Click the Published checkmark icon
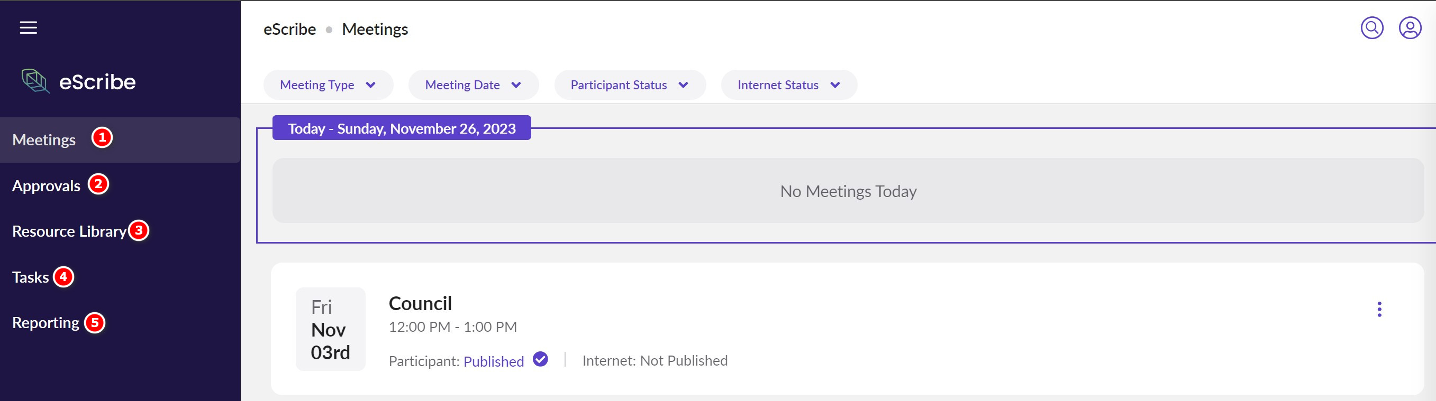The height and width of the screenshot is (401, 1436). [540, 359]
